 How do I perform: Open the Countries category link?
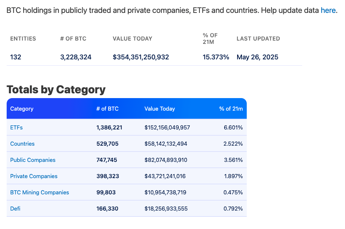coord(22,144)
